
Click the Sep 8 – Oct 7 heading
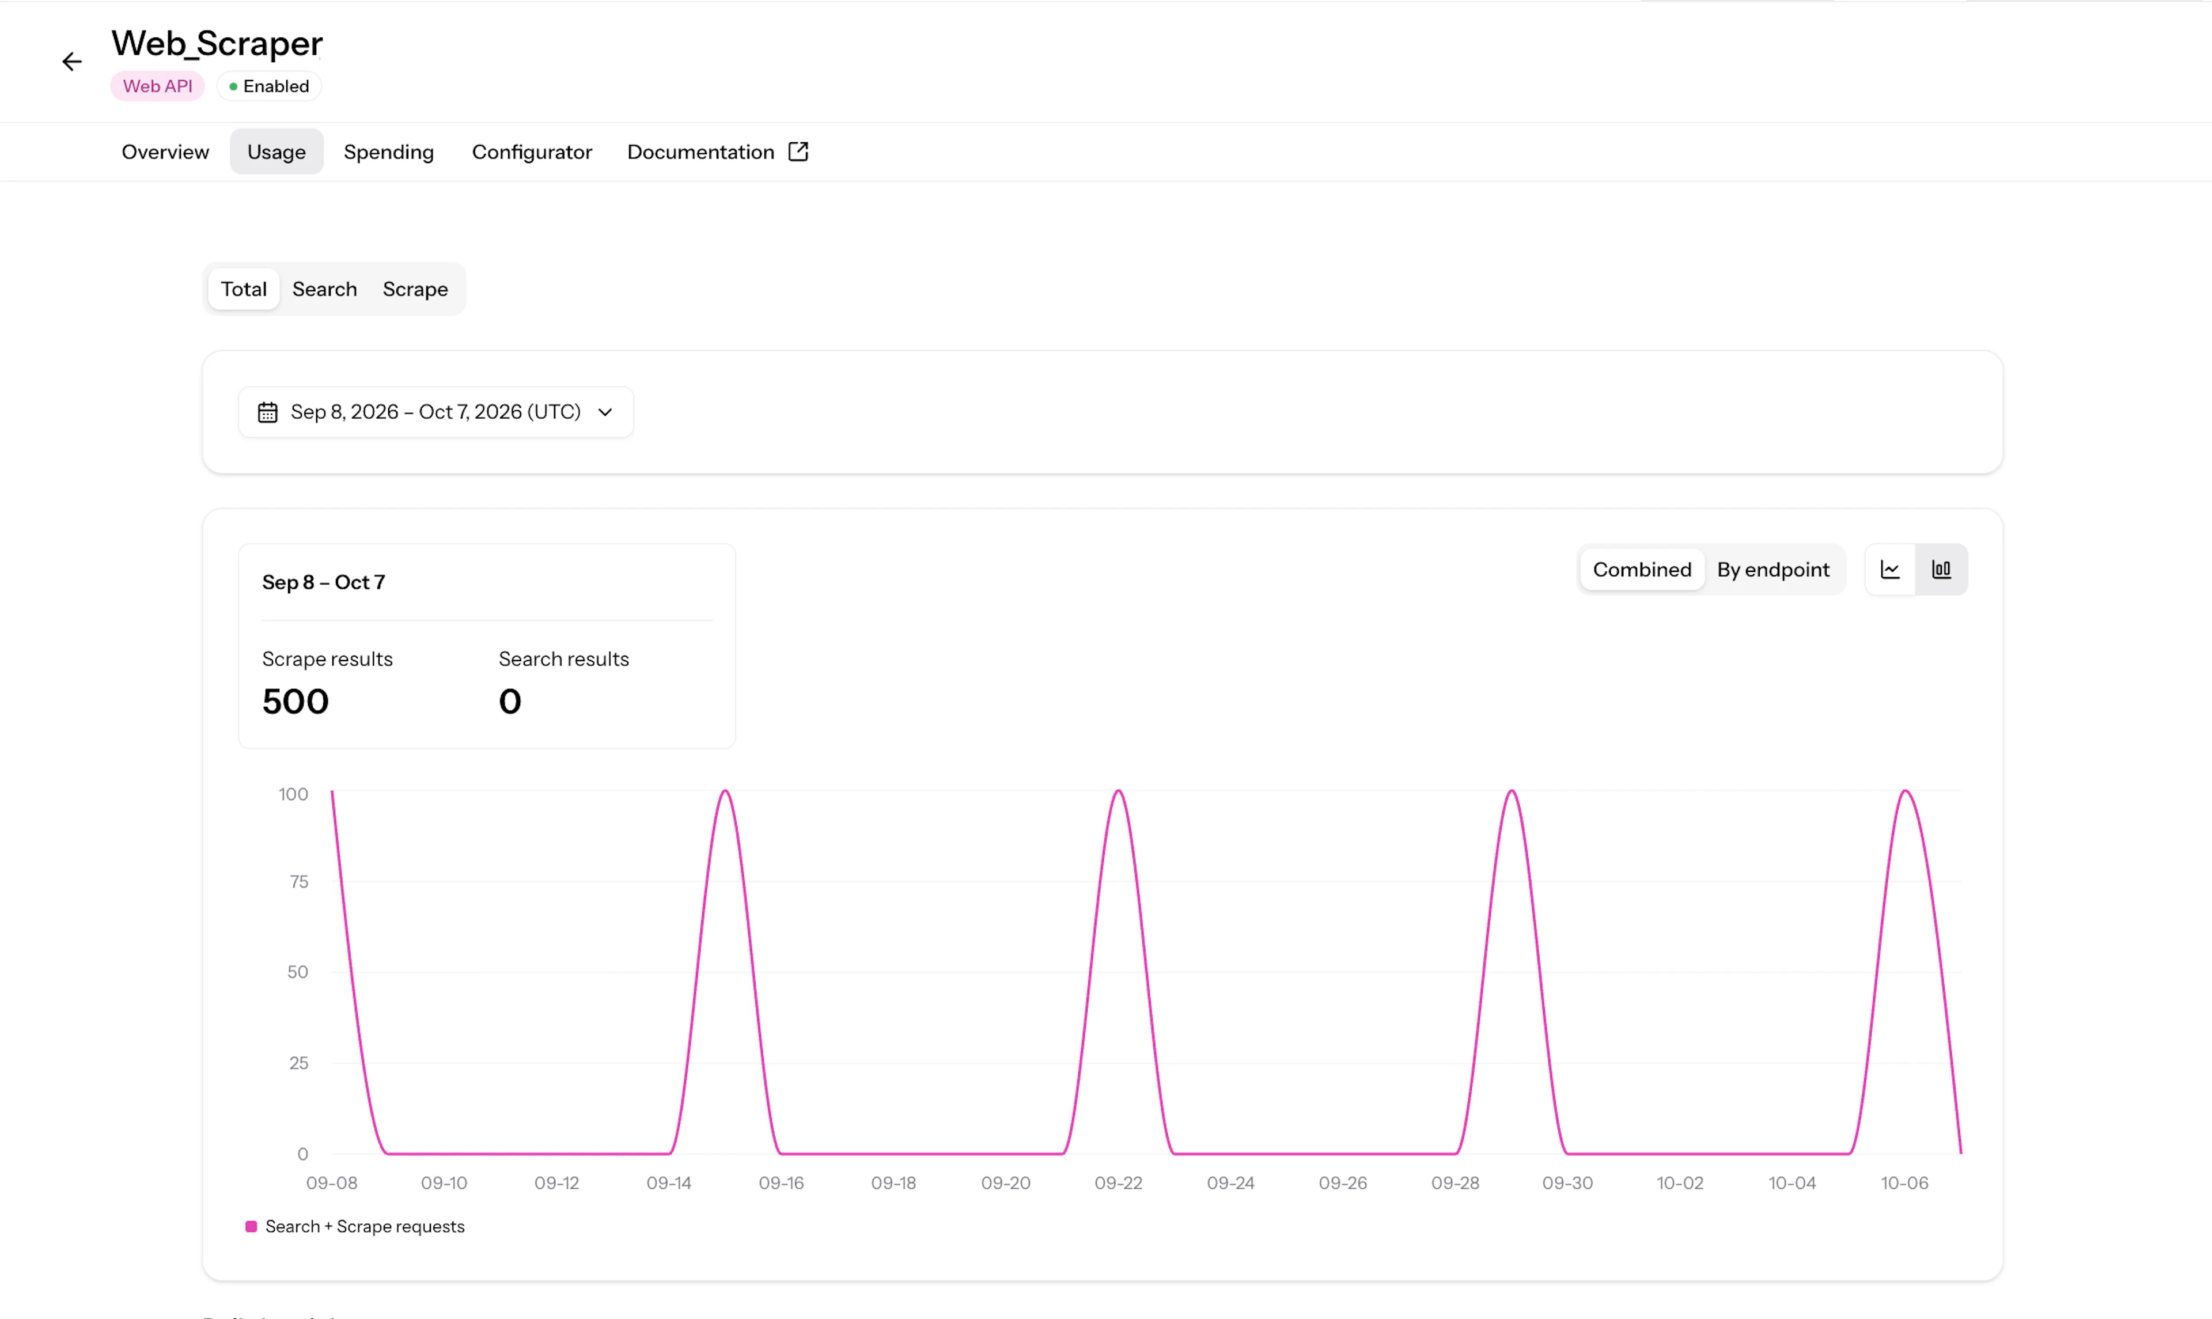pyautogui.click(x=324, y=582)
